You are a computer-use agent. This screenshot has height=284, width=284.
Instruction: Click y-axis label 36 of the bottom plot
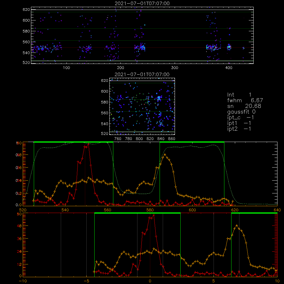[x=19, y=239]
